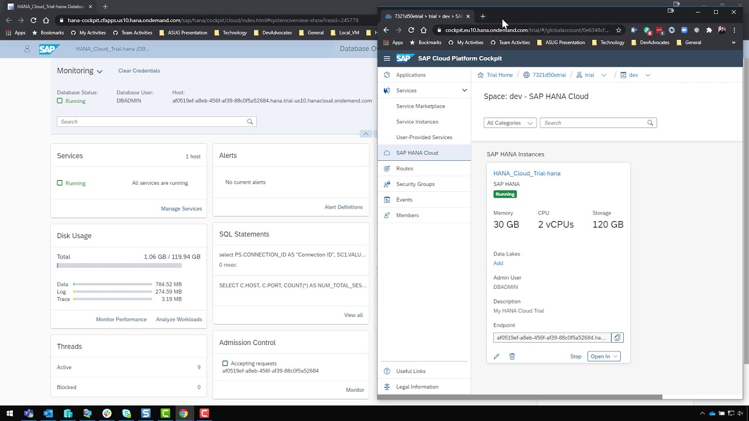Click the copy endpoint icon next to endpoint field

(x=617, y=337)
